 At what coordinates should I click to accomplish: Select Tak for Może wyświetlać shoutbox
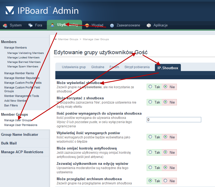click(150, 87)
